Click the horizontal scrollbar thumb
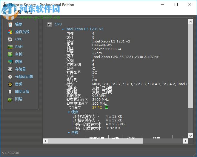197x157 pixels. 96,141
